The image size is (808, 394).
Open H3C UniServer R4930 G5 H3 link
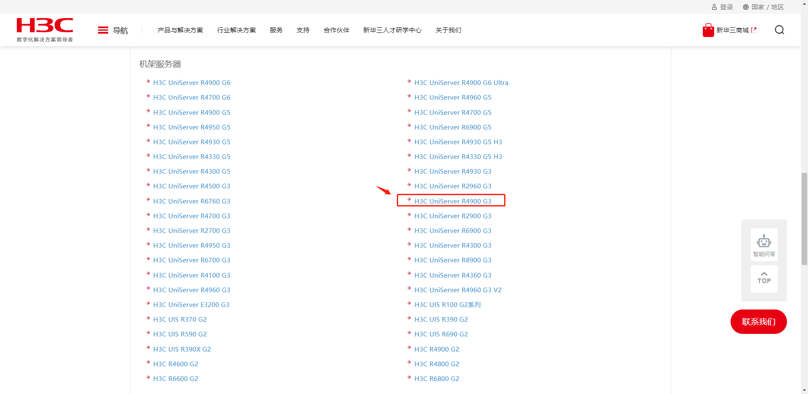pyautogui.click(x=458, y=142)
